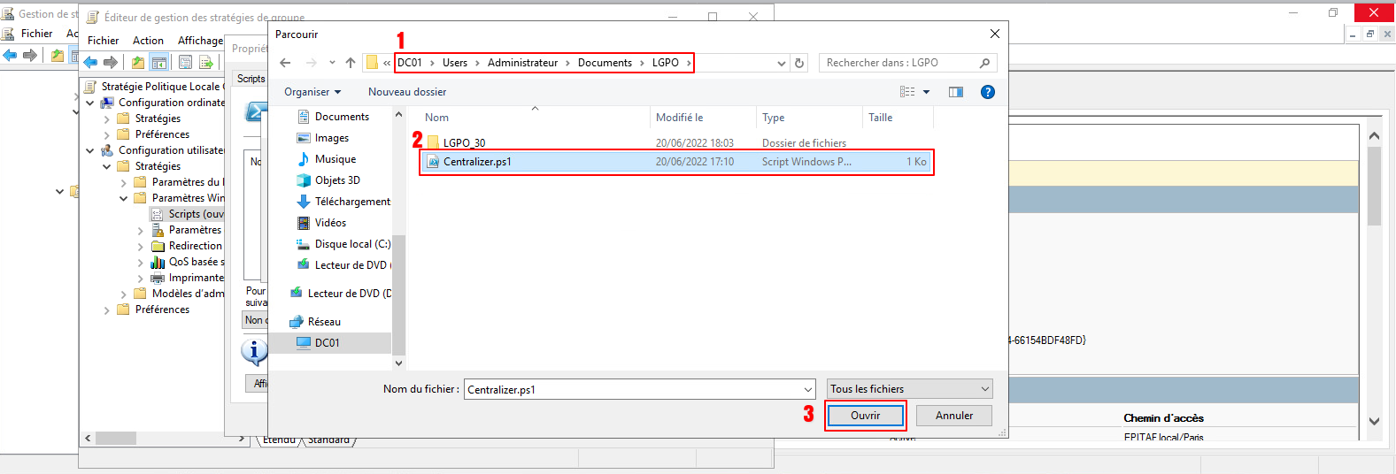The width and height of the screenshot is (1396, 474).
Task: Toggle the preview pane icon
Action: pos(956,92)
